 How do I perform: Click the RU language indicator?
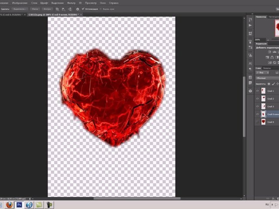click(267, 205)
